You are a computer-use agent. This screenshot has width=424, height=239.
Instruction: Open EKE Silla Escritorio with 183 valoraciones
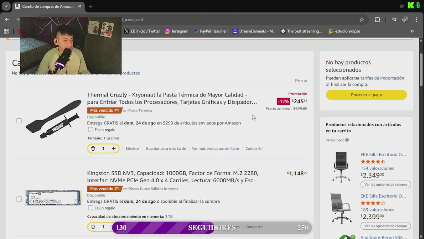coord(383,196)
